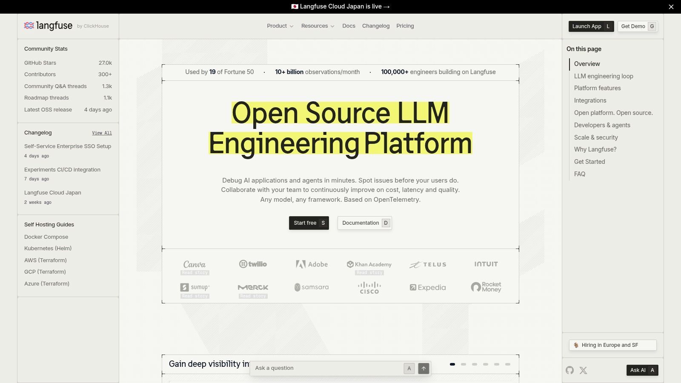Open Roadmap threads stat
The height and width of the screenshot is (383, 681).
pos(68,98)
